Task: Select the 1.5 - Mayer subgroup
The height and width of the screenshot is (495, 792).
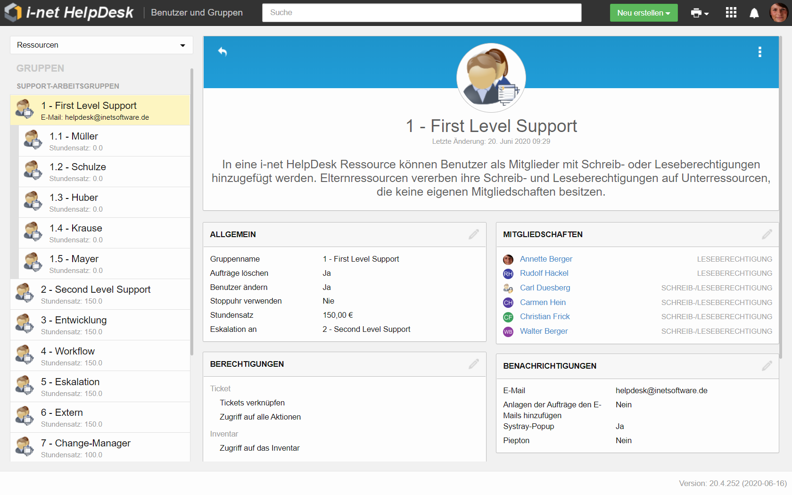Action: (x=104, y=264)
